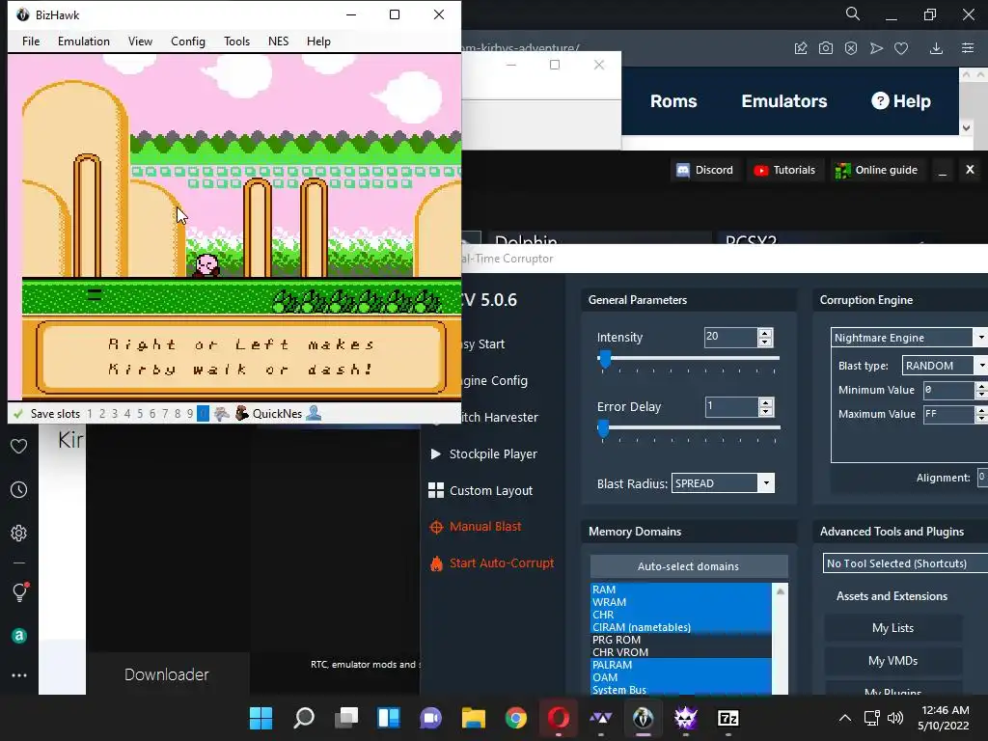Screen dimensions: 988x741
Task: Decrease Error Delay with the down stepper arrow
Action: coord(765,411)
